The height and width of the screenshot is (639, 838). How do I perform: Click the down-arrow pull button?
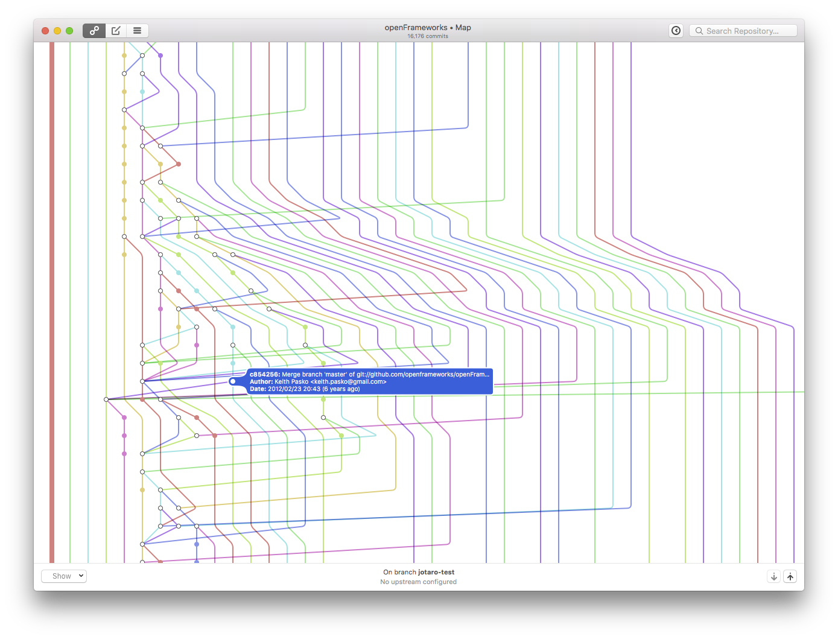tap(773, 577)
